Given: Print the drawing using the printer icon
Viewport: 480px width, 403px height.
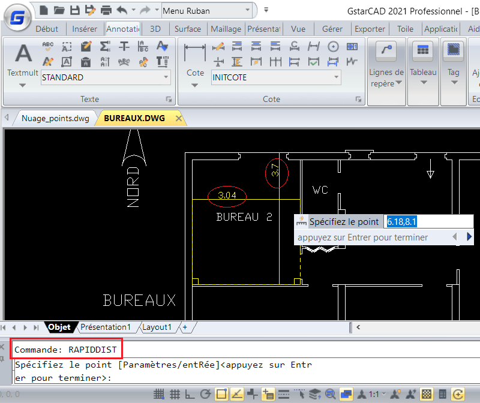Looking at the screenshot, I should [x=106, y=10].
